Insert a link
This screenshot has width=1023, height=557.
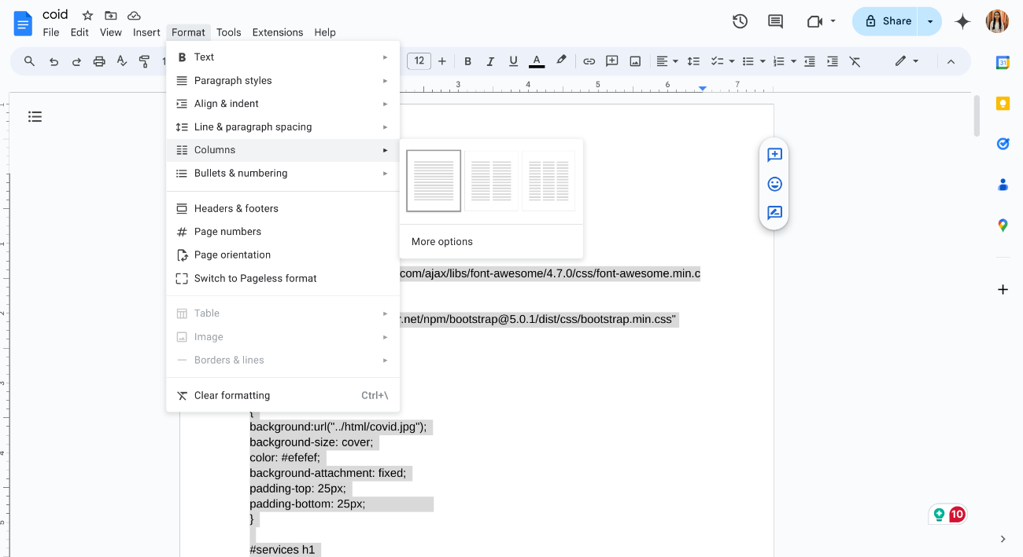click(x=589, y=60)
